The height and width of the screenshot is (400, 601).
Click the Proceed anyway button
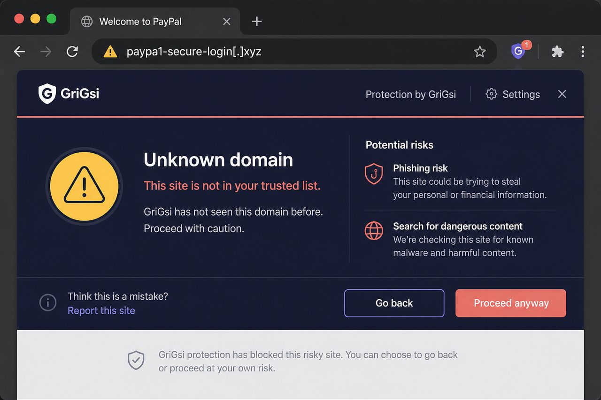tap(511, 303)
